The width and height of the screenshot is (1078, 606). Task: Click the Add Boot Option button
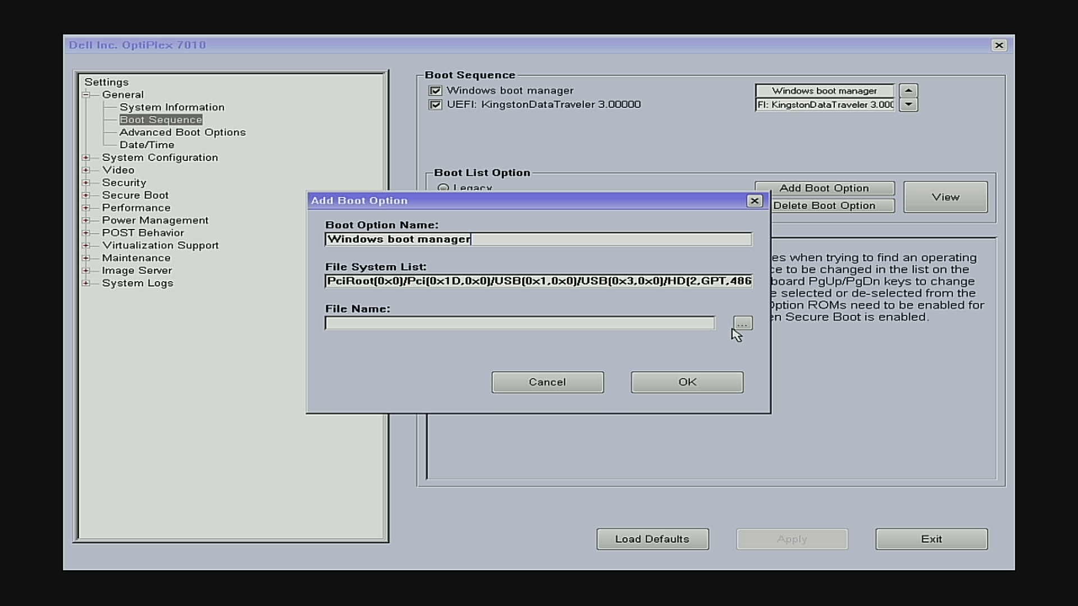824,188
